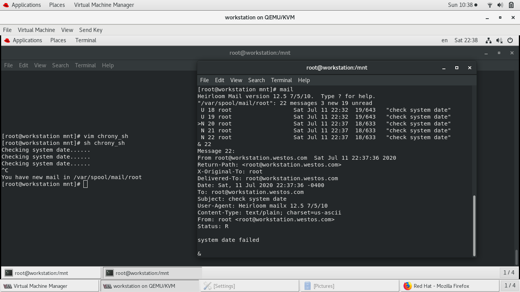Open host Virtual Machine Manager app menu
Viewport: 520px width, 292px height.
coord(104,5)
